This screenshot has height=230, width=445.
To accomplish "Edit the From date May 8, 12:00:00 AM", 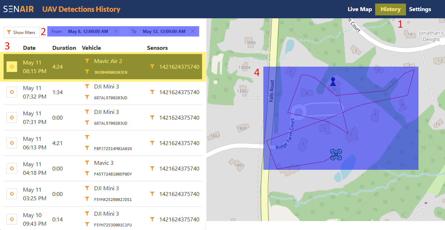I will tap(88, 32).
